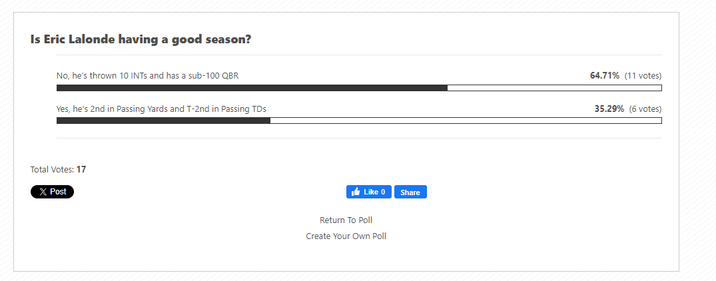The width and height of the screenshot is (716, 281).
Task: Click the 64.71% result percentage
Action: (605, 76)
